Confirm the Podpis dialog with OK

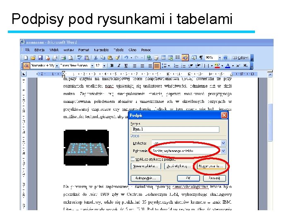188,178
